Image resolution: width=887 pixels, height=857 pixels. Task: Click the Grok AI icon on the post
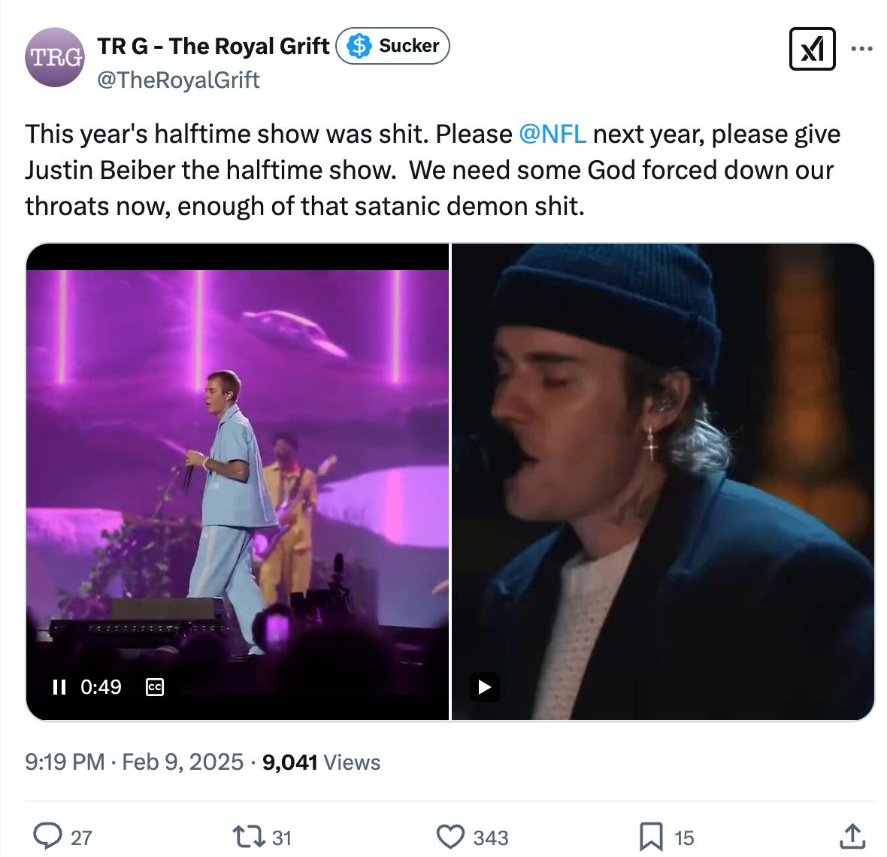pyautogui.click(x=813, y=48)
